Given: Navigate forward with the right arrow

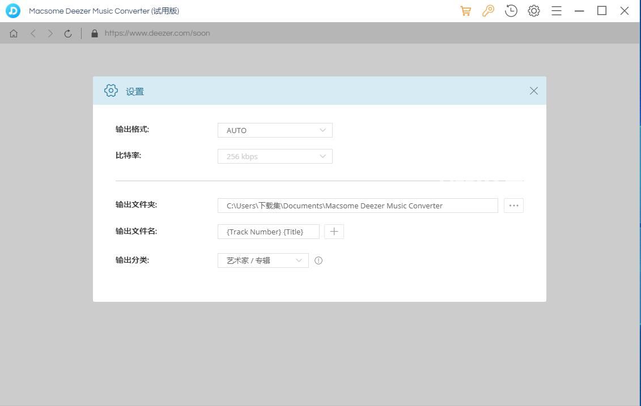Looking at the screenshot, I should tap(50, 33).
